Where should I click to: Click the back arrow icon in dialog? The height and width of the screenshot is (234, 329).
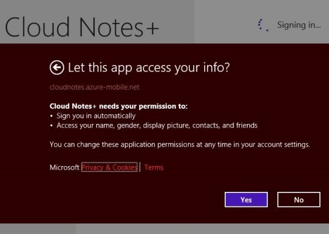coord(57,67)
